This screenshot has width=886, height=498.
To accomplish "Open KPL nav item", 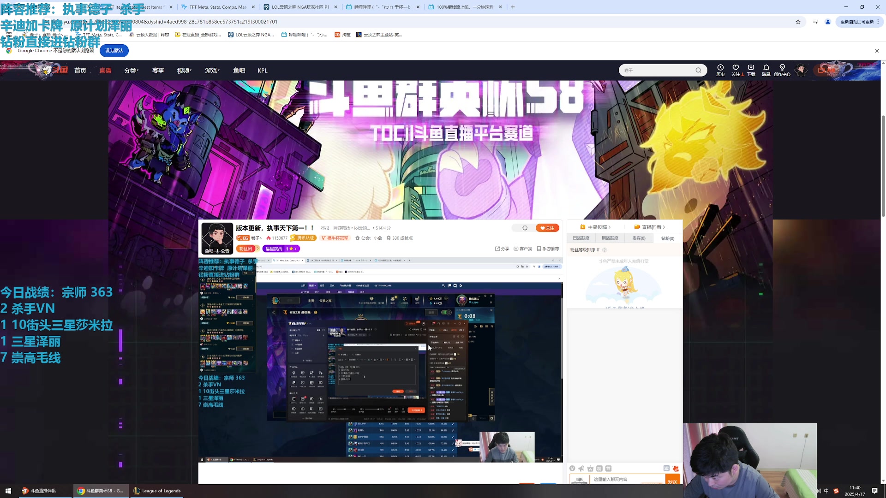I will click(263, 71).
